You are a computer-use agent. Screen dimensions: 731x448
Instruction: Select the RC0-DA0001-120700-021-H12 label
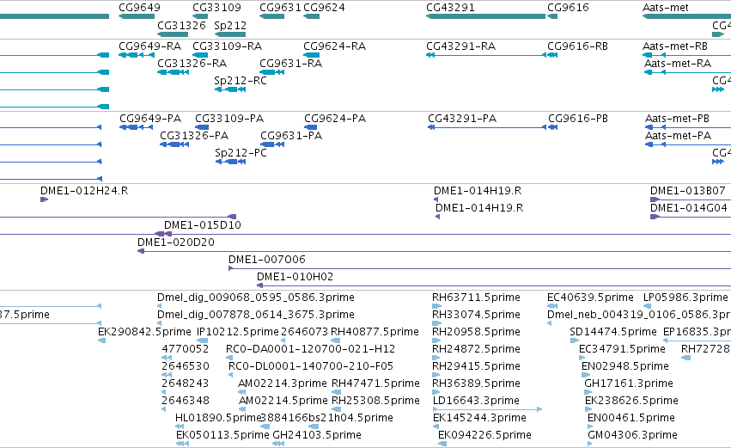tap(310, 349)
